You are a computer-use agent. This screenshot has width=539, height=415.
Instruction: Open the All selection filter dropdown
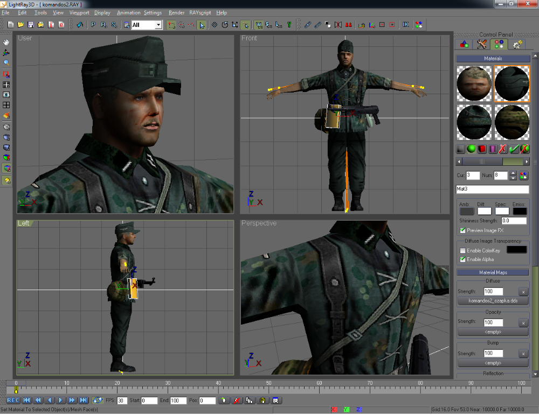point(158,25)
